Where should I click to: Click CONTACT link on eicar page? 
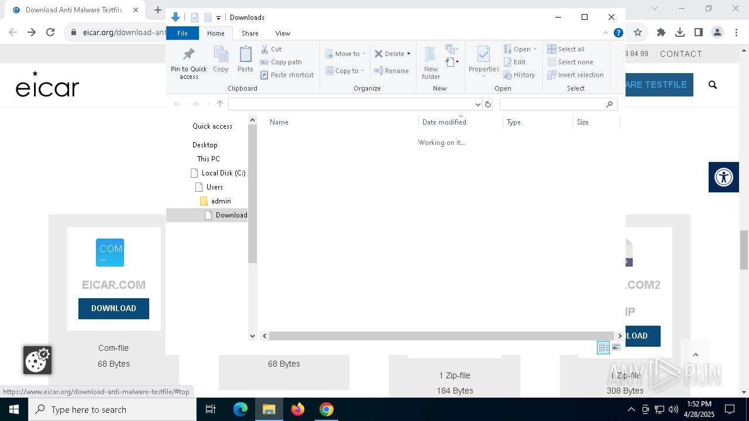click(x=681, y=54)
